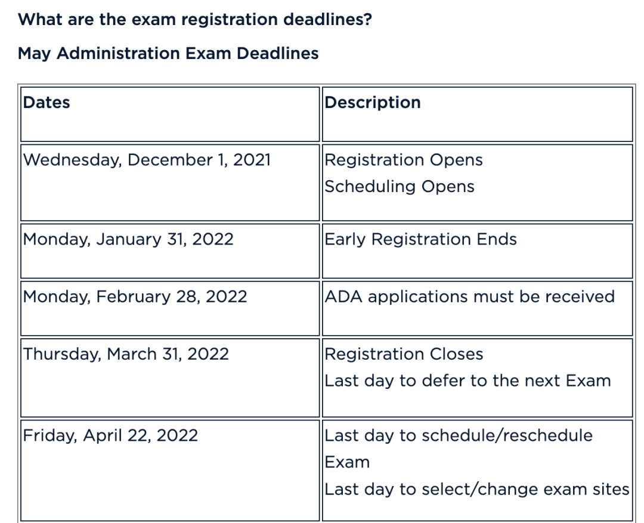The width and height of the screenshot is (644, 523).
Task: Click the May Administration Exam Deadlines heading
Action: pyautogui.click(x=168, y=53)
